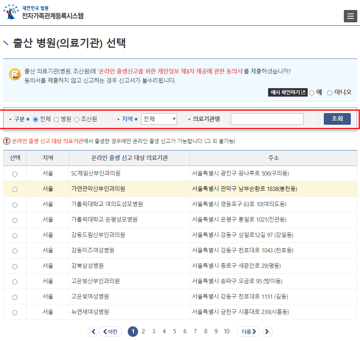This screenshot has width=360, height=341.
Task: Select radio for 강북삼성병원
Action: tap(15, 266)
